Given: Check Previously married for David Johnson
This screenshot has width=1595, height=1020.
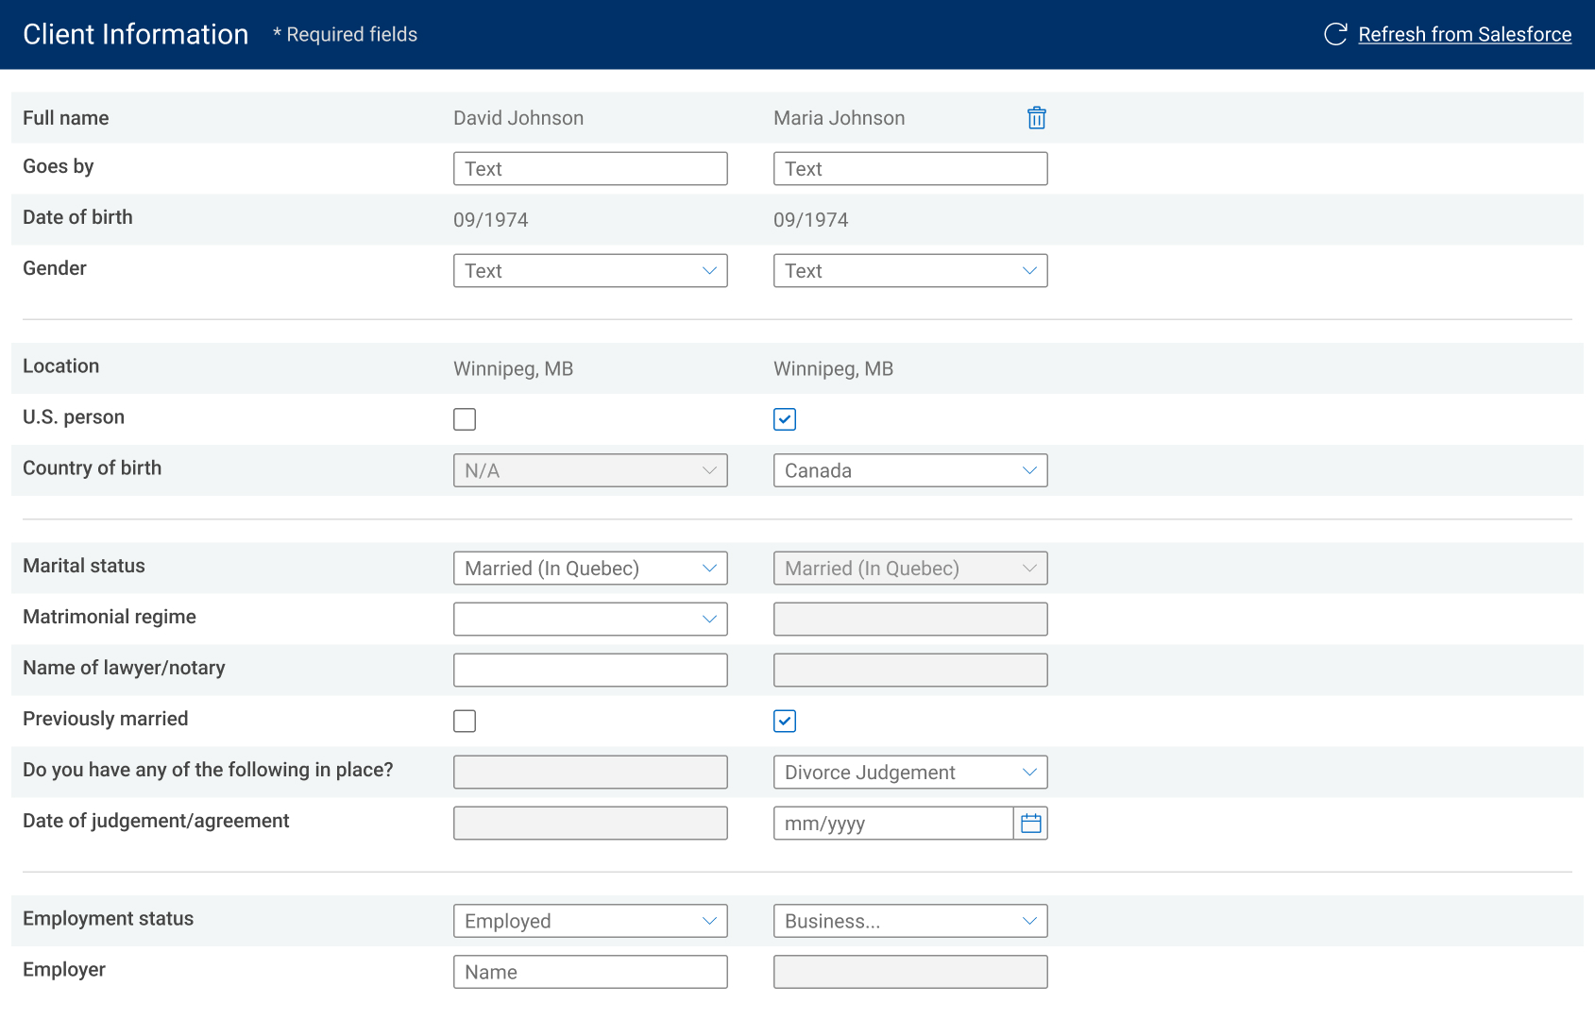Looking at the screenshot, I should coord(465,722).
